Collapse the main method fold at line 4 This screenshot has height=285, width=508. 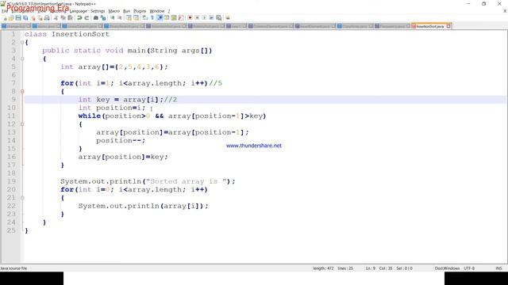22,59
